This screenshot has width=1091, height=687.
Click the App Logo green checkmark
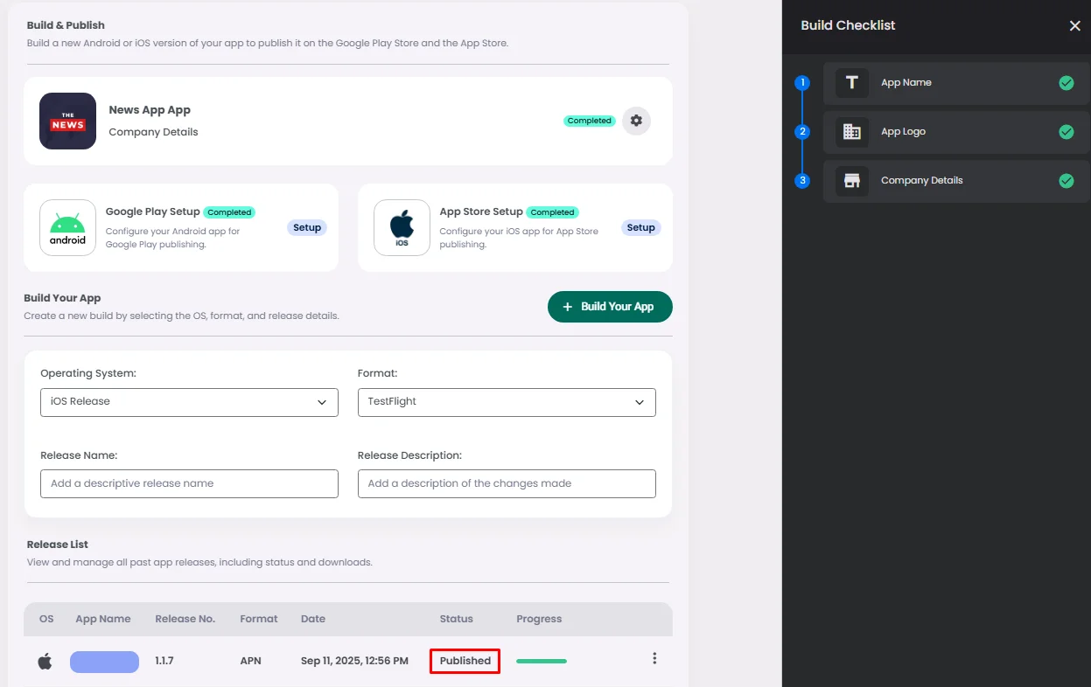pos(1066,132)
